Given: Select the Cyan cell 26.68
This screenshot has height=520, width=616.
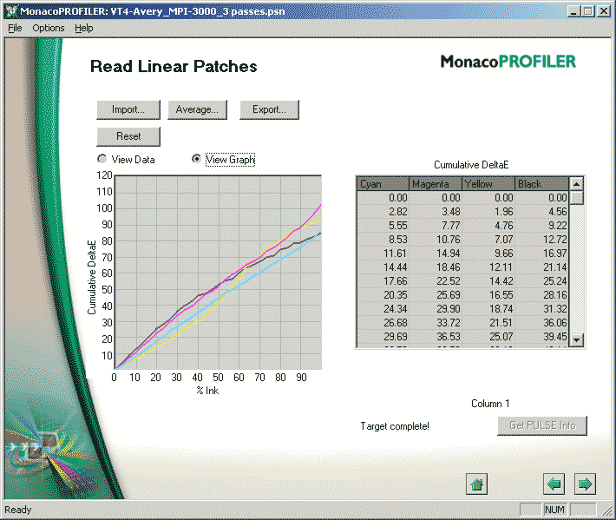Looking at the screenshot, I should point(383,323).
